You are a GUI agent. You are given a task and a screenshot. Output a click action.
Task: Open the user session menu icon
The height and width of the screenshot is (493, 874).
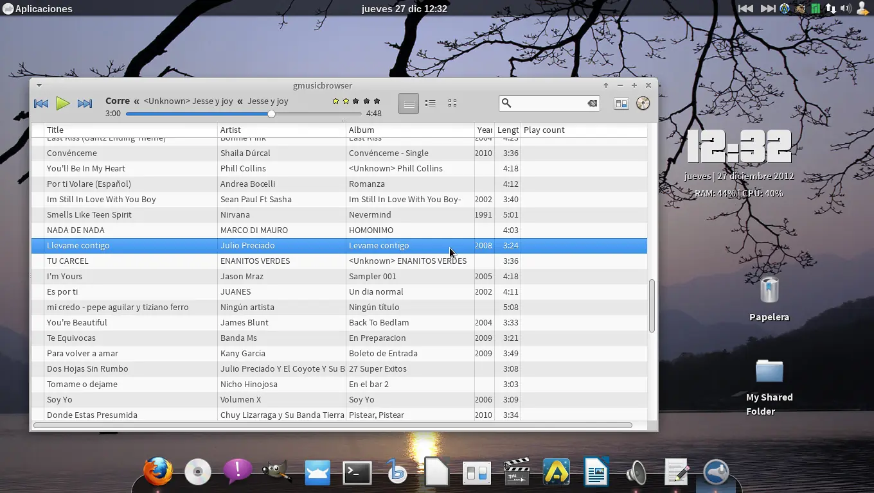[862, 9]
